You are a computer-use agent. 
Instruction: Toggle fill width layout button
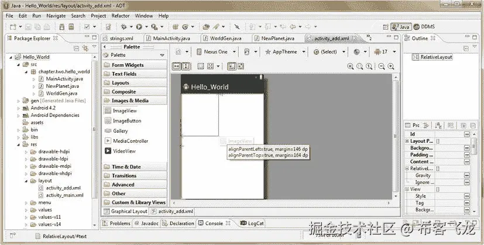[176, 66]
